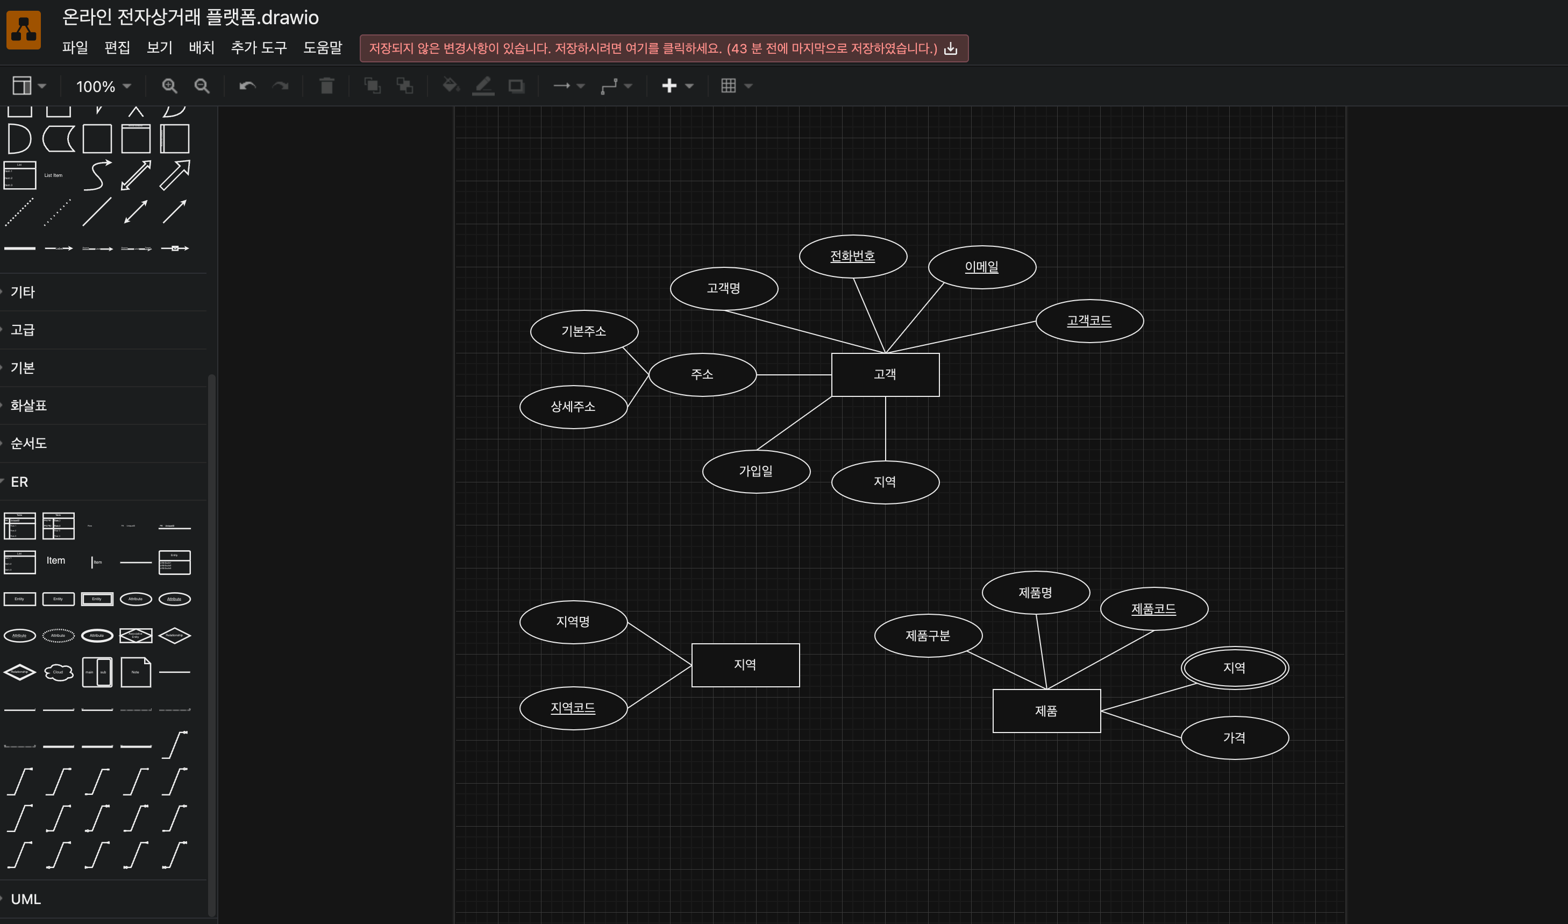Select the S-shaped curve arrow shape
The height and width of the screenshot is (924, 1568).
coord(97,175)
